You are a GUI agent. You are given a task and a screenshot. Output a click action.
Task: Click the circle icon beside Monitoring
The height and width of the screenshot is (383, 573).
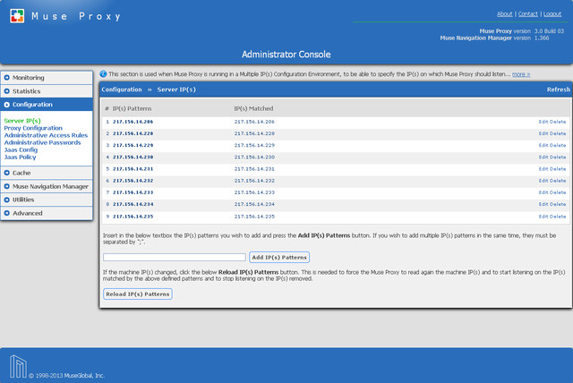tap(6, 77)
